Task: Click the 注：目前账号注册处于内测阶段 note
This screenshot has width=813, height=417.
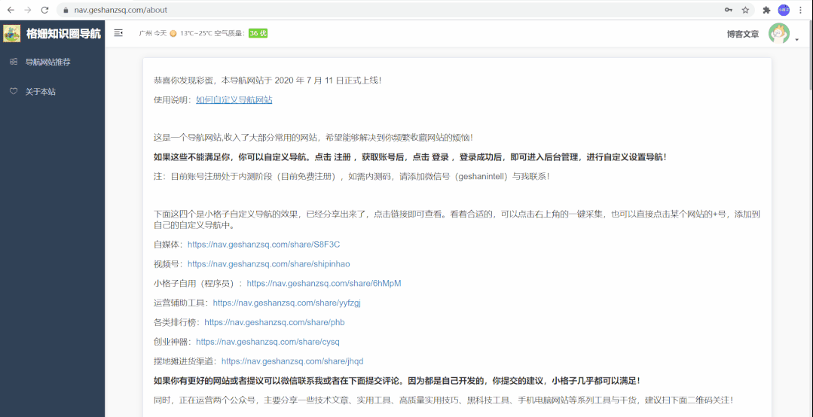Action: [x=352, y=176]
